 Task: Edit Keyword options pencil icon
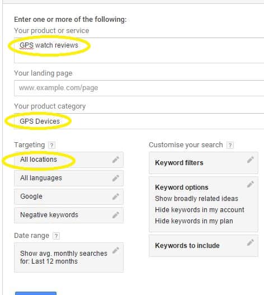pos(250,184)
